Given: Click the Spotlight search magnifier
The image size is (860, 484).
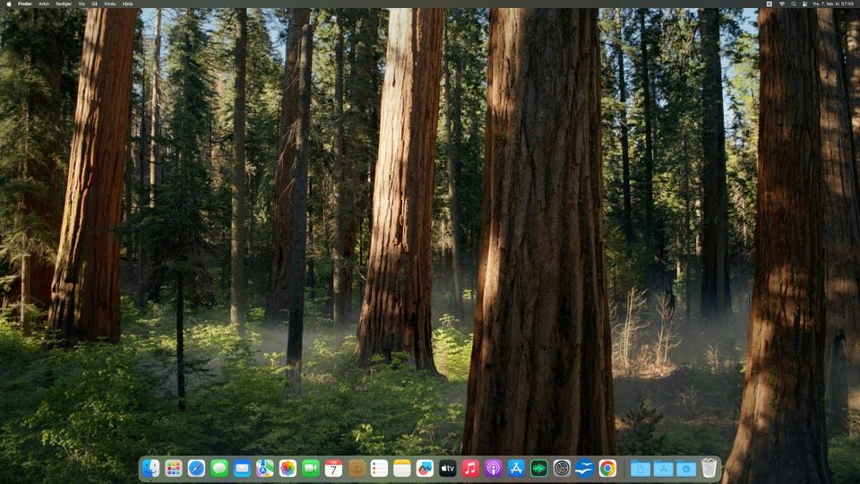Looking at the screenshot, I should coord(793,4).
